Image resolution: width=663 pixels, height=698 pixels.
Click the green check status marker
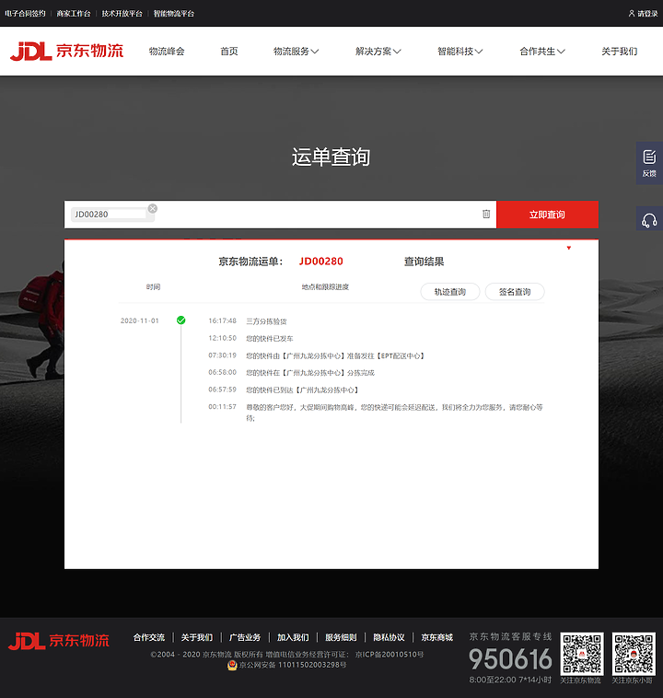coord(180,320)
